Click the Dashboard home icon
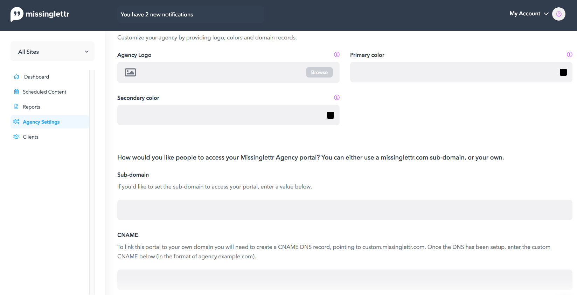The width and height of the screenshot is (577, 295). click(16, 77)
